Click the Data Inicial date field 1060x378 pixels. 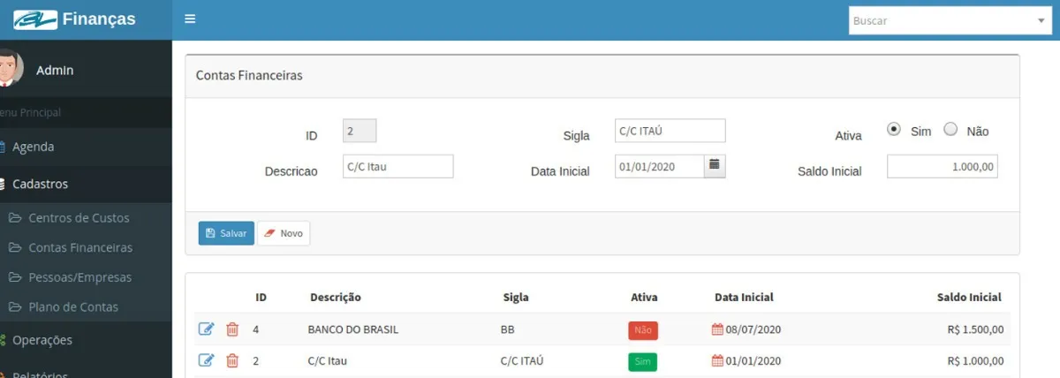659,166
